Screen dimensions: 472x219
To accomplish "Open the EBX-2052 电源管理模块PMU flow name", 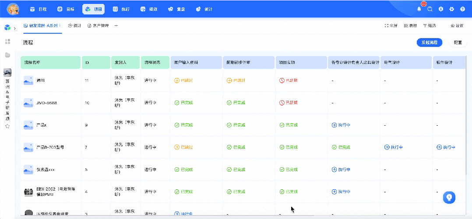I will tap(56, 192).
